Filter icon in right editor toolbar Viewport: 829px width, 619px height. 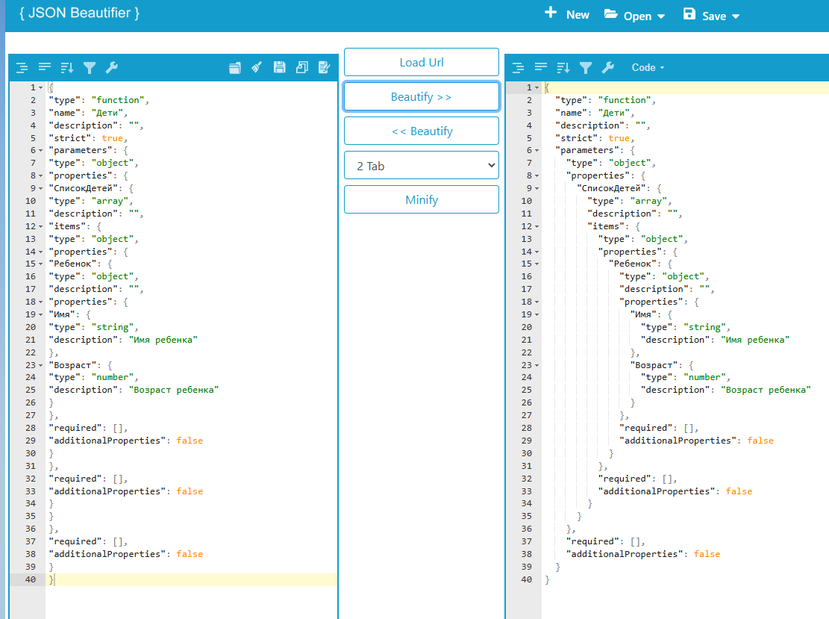585,68
